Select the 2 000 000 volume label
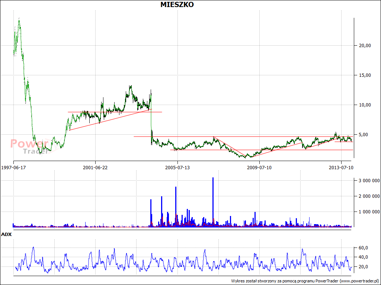 [x=369, y=196]
